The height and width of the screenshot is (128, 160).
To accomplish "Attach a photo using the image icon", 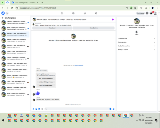I will pyautogui.click(x=36, y=109).
